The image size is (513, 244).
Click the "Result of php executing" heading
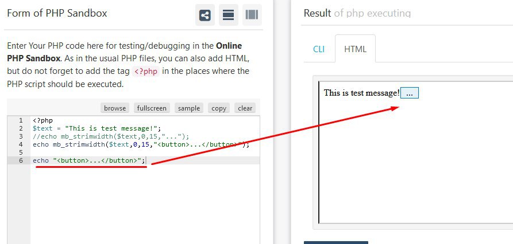point(357,13)
